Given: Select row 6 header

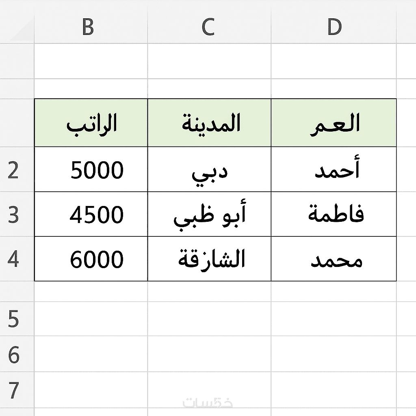Looking at the screenshot, I should (x=14, y=354).
